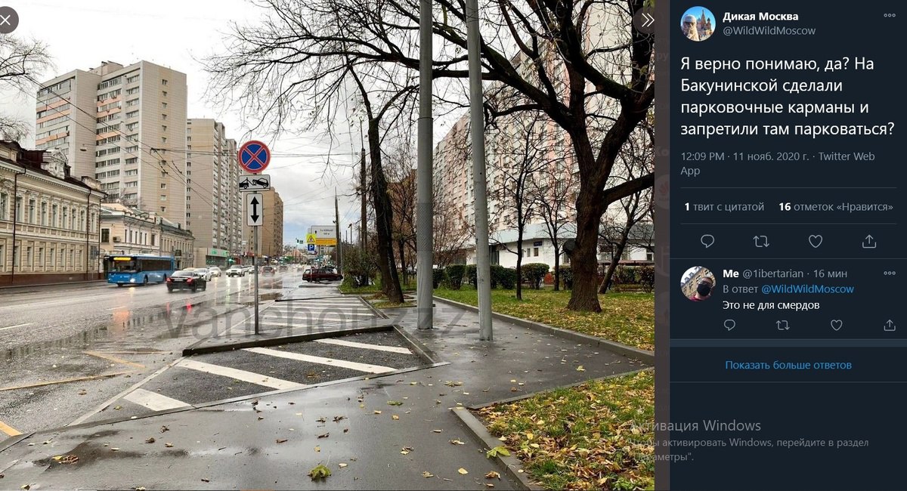The height and width of the screenshot is (491, 907).
Task: Like the main tweet
Action: 816,242
